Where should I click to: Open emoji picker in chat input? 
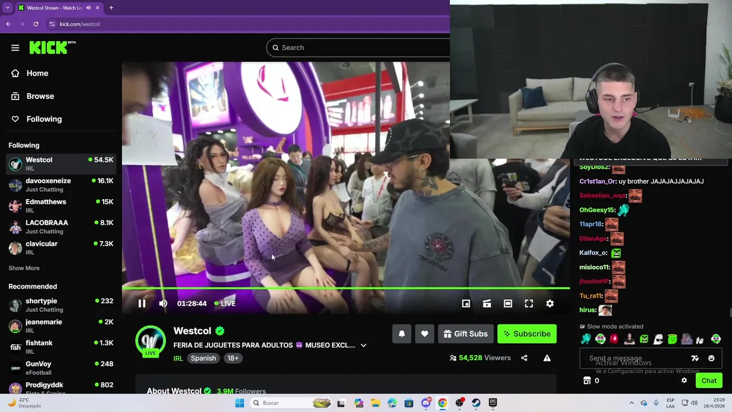(x=711, y=358)
